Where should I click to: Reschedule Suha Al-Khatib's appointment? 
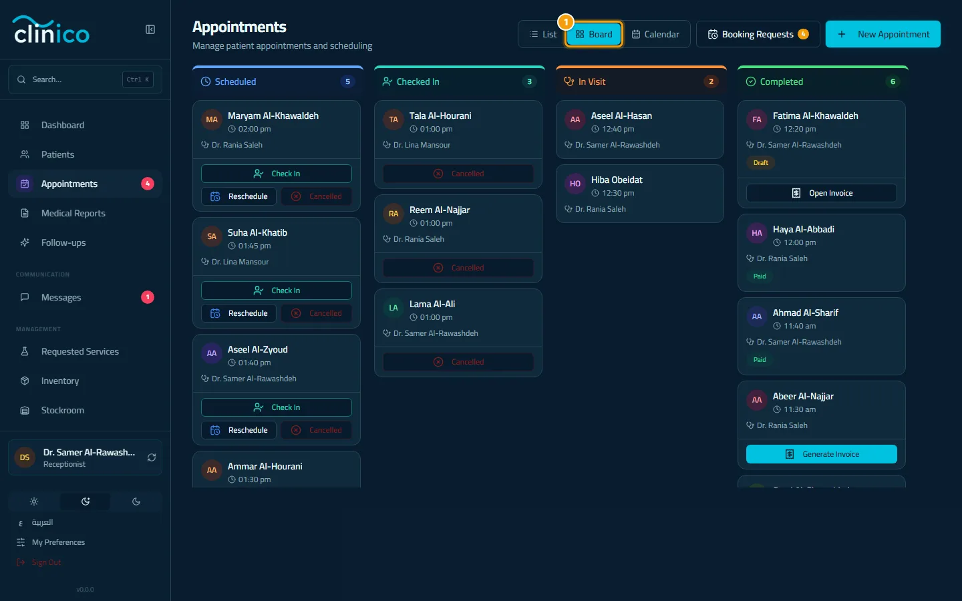[x=239, y=313]
